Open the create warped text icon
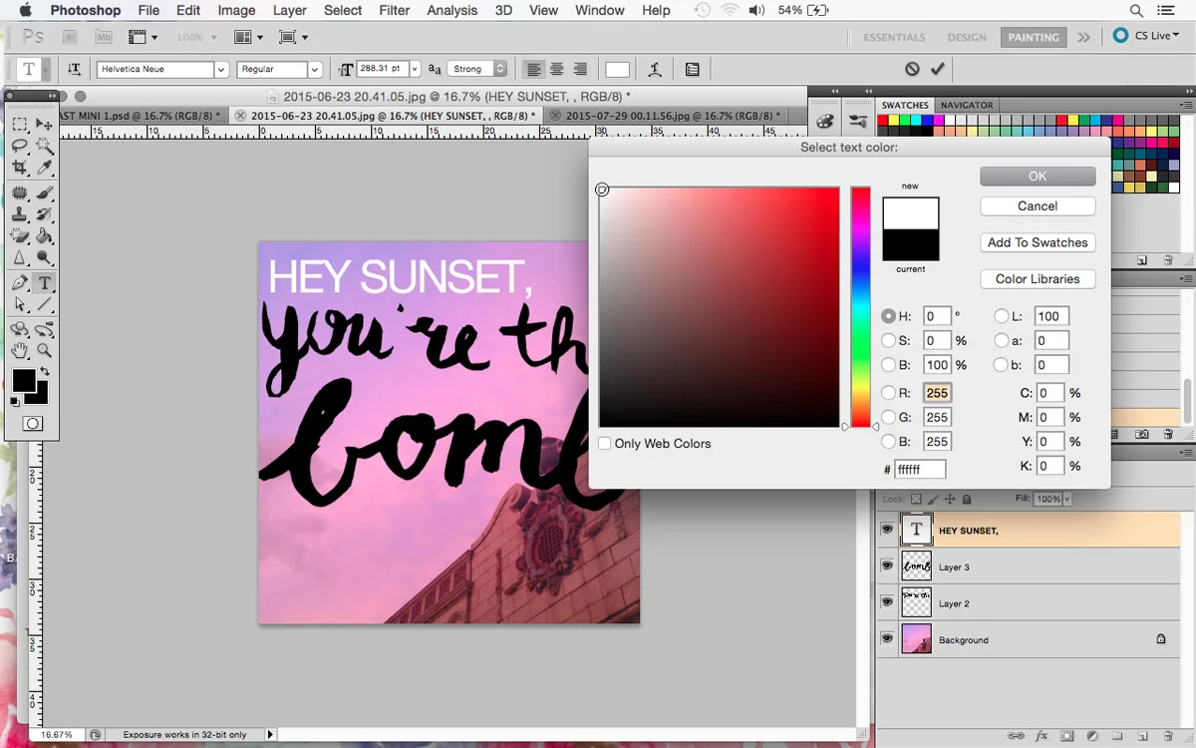Image resolution: width=1196 pixels, height=748 pixels. [x=655, y=69]
